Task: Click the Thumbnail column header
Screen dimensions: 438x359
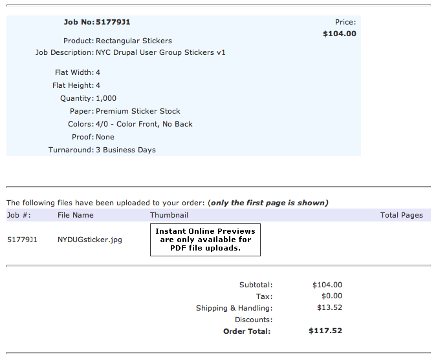Action: pos(169,215)
